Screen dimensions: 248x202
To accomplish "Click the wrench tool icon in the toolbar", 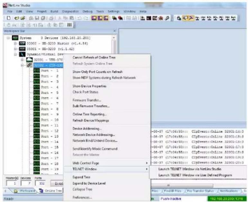I will (167, 18).
